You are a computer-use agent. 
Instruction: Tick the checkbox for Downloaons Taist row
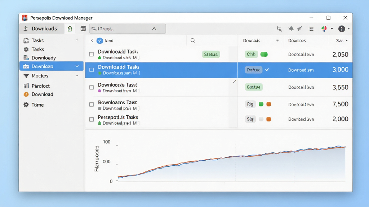[92, 105]
